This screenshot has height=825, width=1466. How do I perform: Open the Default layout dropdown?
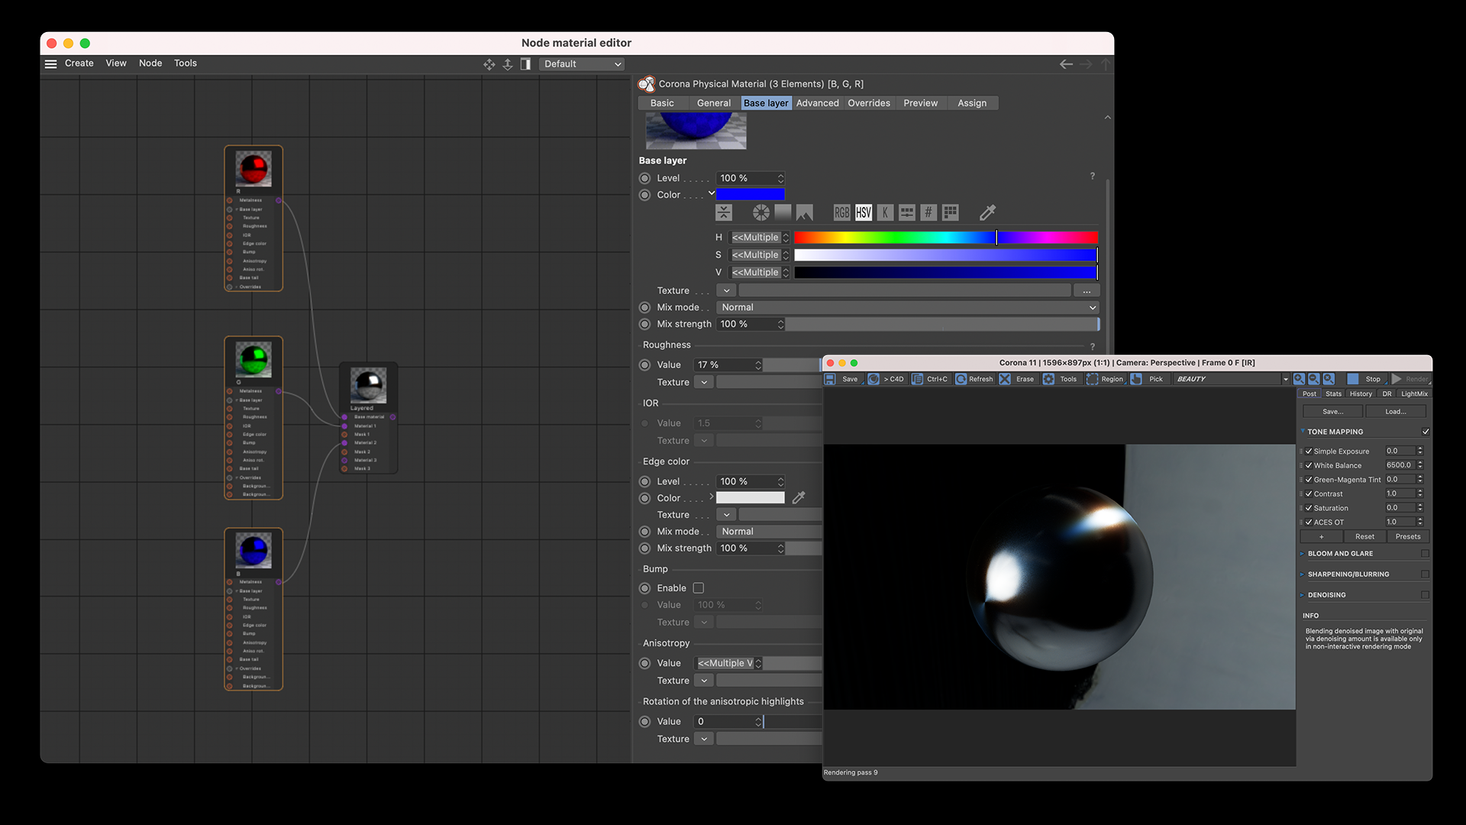pyautogui.click(x=582, y=64)
